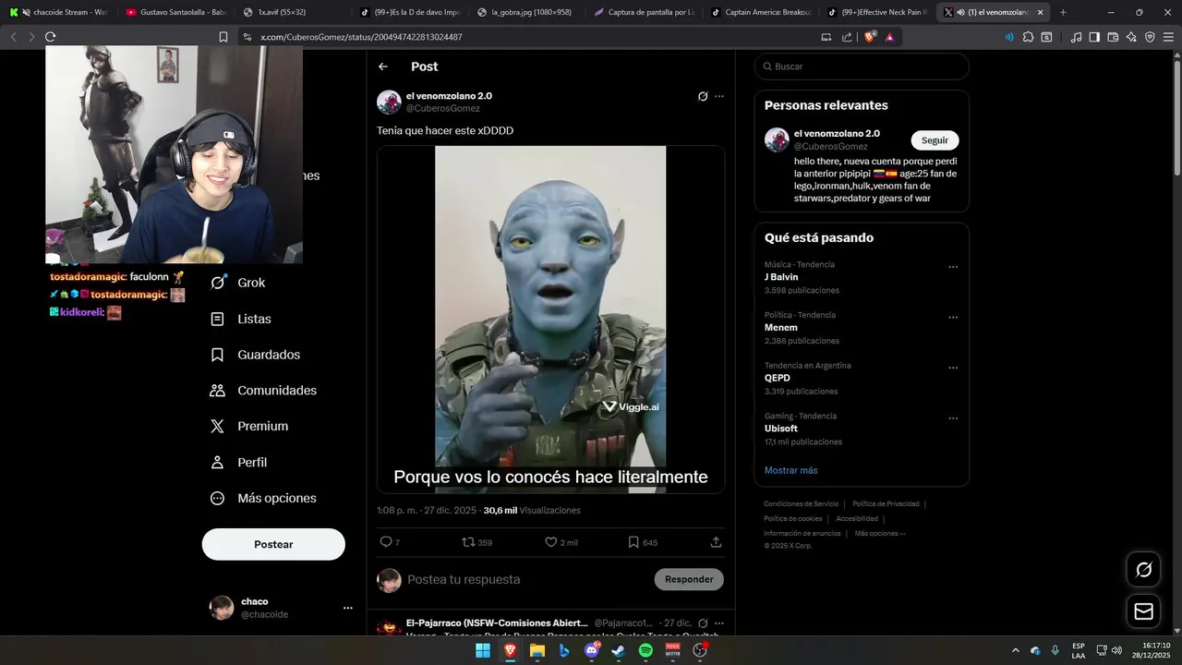Open Windows Start menu
This screenshot has width=1182, height=665.
(482, 650)
